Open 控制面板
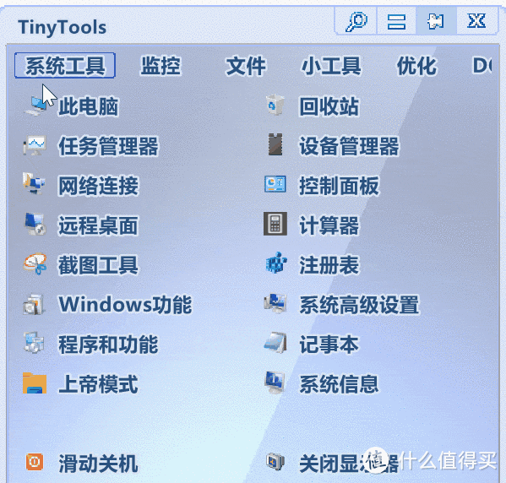Image resolution: width=506 pixels, height=483 pixels. 339,186
